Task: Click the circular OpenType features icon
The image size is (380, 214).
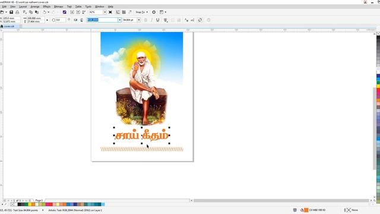Action: click(200, 20)
